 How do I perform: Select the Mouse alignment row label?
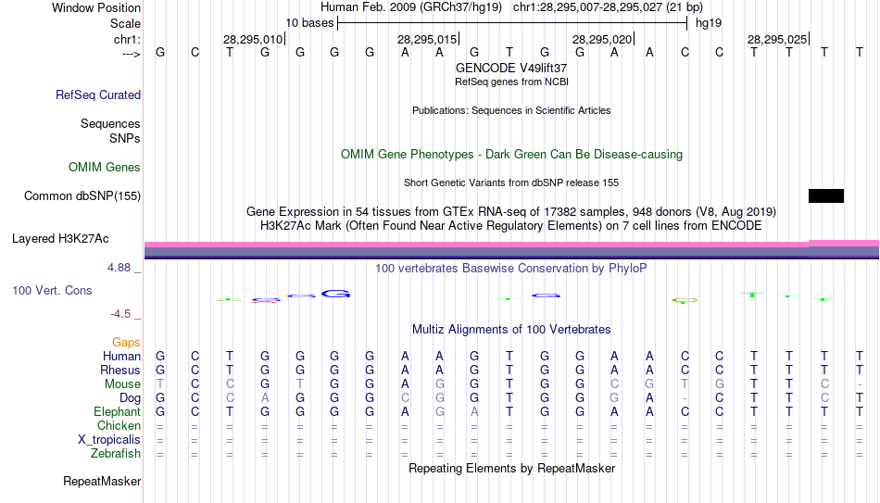[122, 384]
